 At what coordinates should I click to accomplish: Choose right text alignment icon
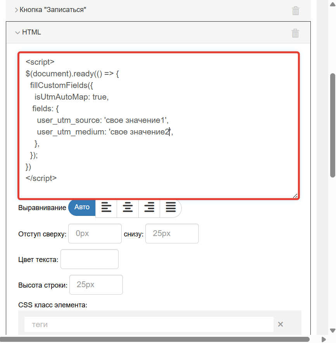pyautogui.click(x=149, y=207)
